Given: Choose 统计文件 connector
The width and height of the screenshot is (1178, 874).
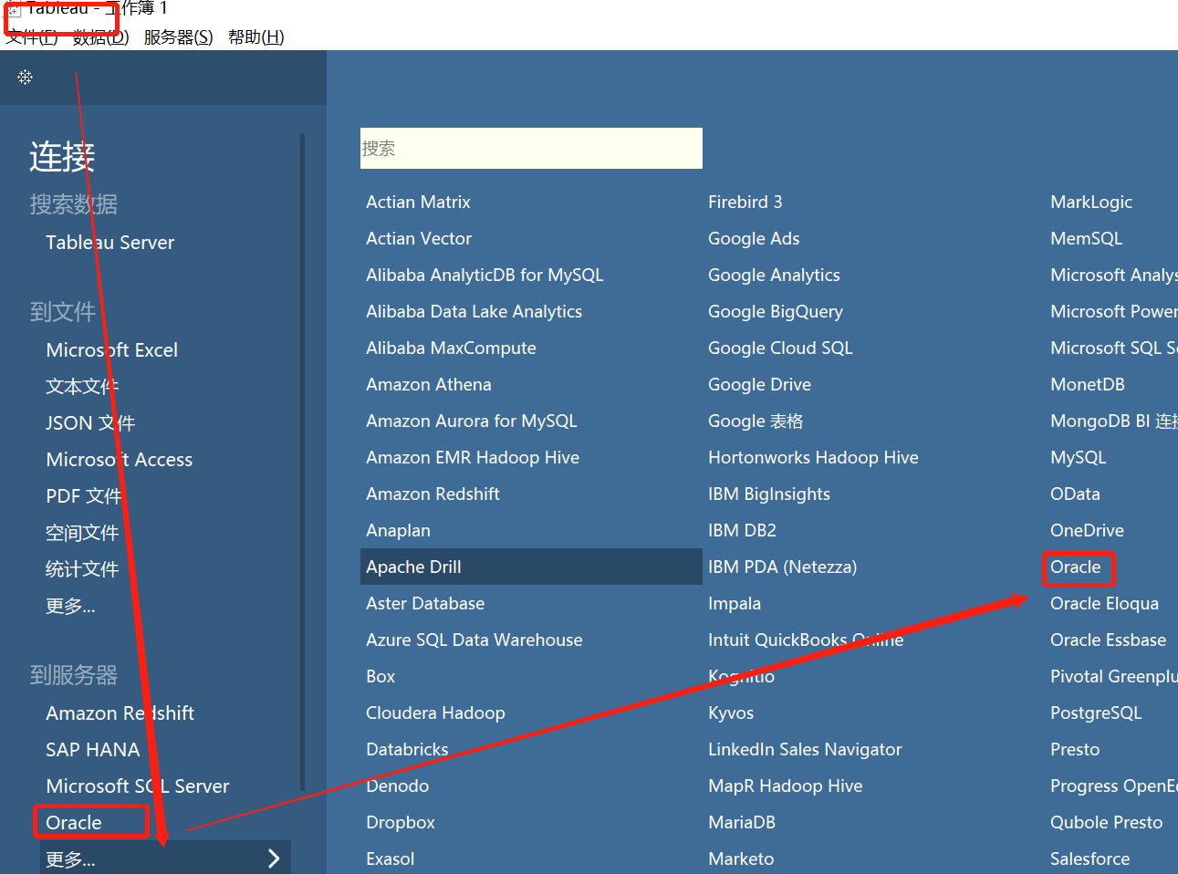Looking at the screenshot, I should (82, 569).
